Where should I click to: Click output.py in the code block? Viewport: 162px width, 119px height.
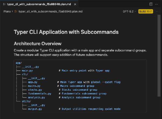tap(35, 109)
